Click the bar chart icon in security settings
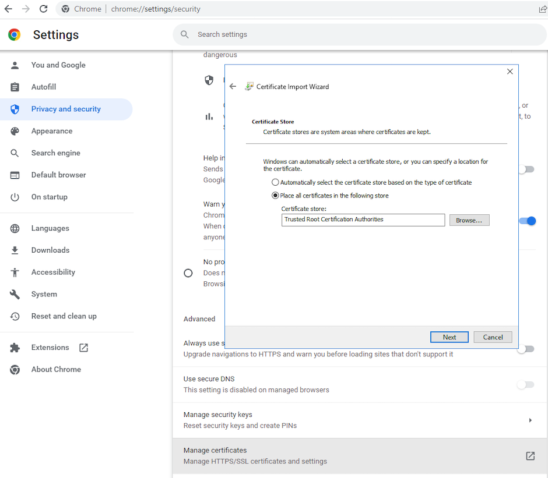 209,116
